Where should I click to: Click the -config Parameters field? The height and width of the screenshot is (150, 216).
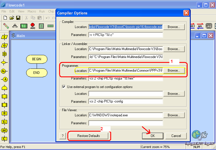(x=126, y=101)
